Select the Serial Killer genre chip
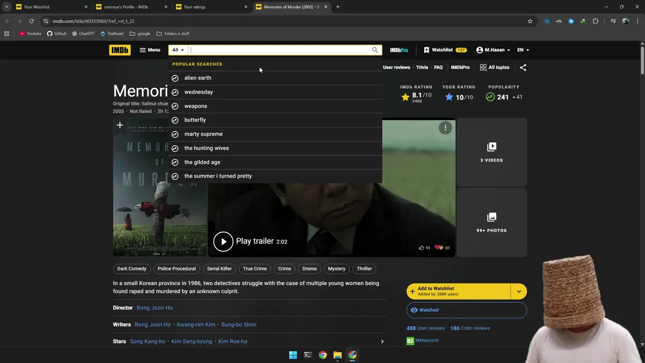 219,269
